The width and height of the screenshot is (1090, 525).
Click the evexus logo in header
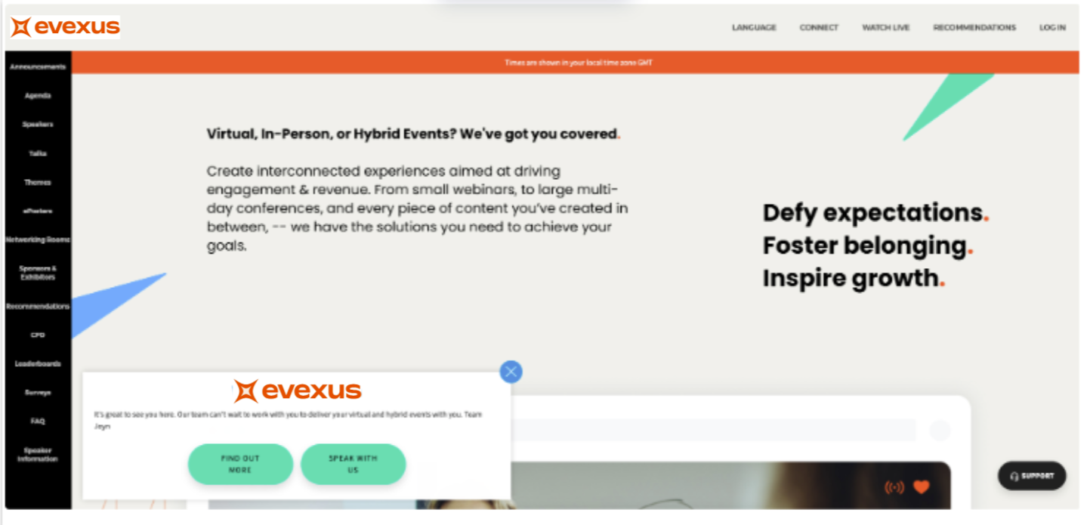click(x=65, y=27)
